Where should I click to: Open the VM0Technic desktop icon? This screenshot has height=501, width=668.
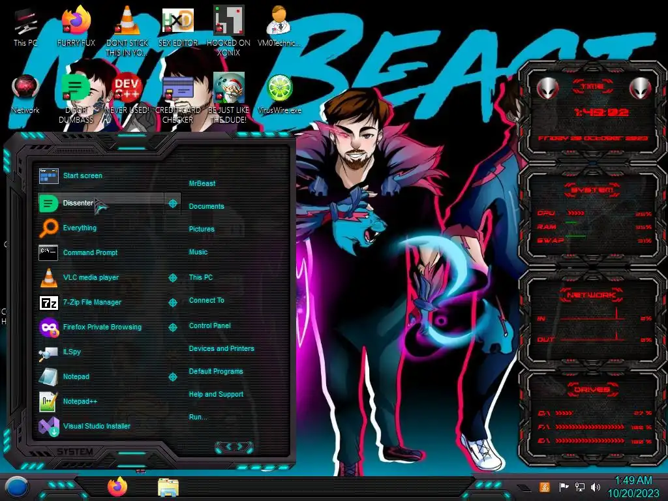pos(279,25)
